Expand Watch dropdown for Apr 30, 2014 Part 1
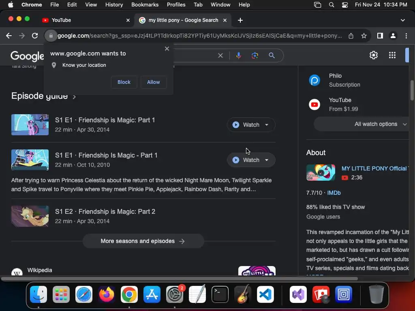 click(x=267, y=125)
